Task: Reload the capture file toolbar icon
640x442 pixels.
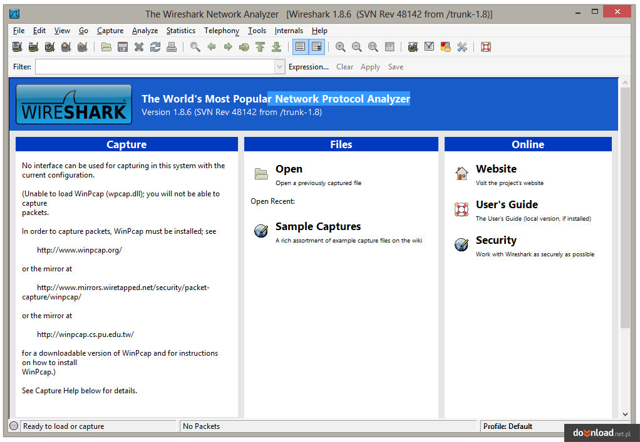Action: [155, 47]
